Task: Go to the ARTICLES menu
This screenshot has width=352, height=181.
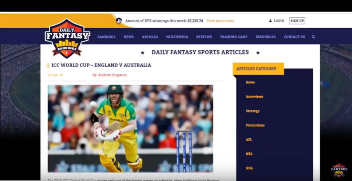Action: click(x=150, y=37)
